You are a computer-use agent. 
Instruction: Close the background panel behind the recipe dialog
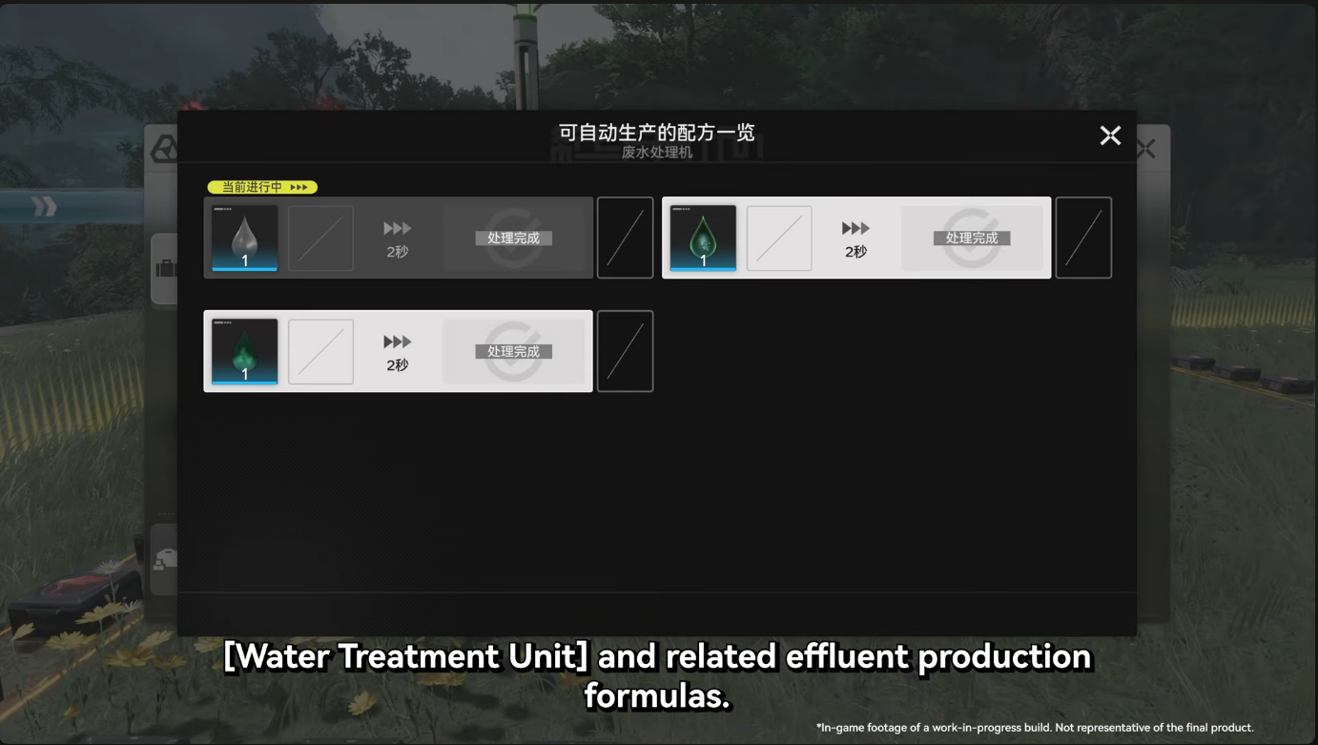pos(1146,149)
